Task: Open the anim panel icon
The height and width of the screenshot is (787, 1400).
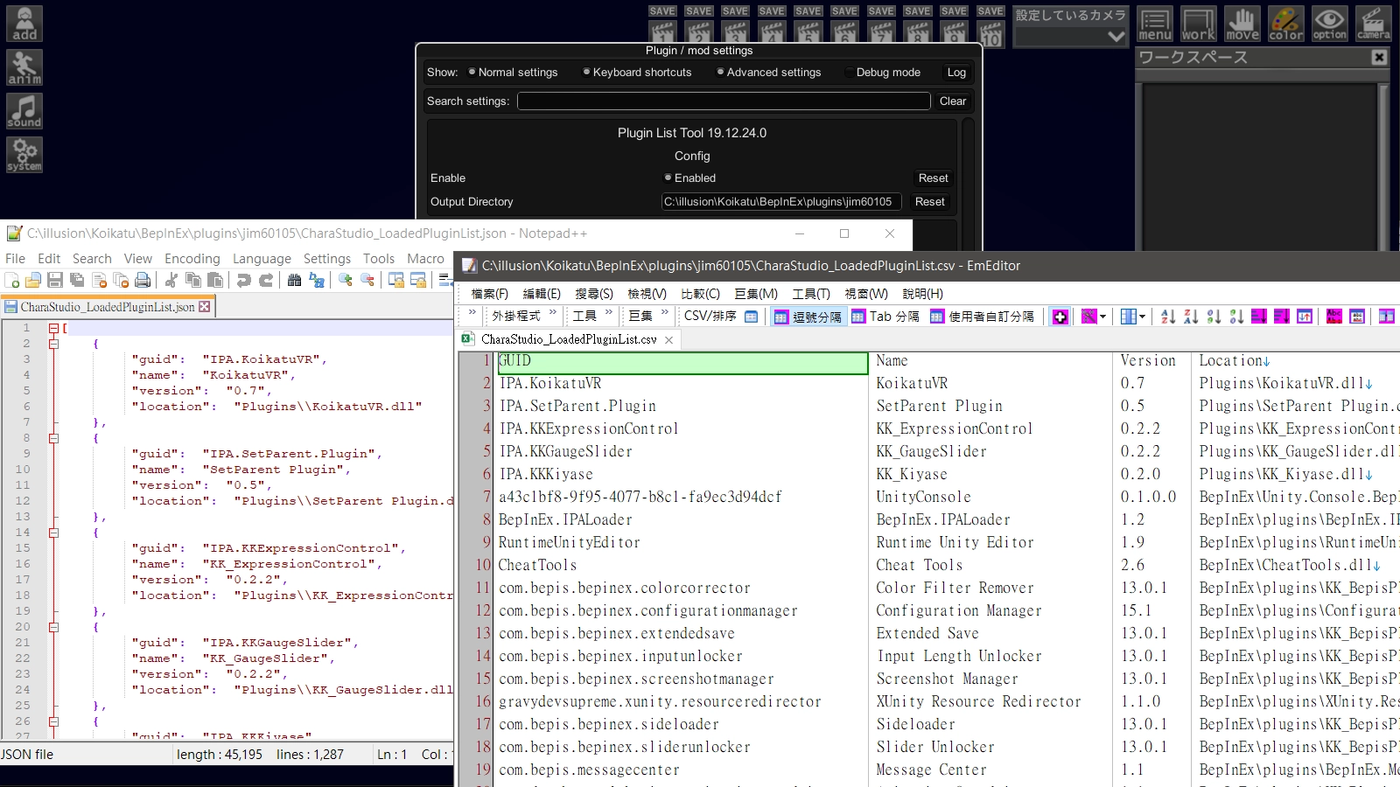Action: [x=24, y=67]
